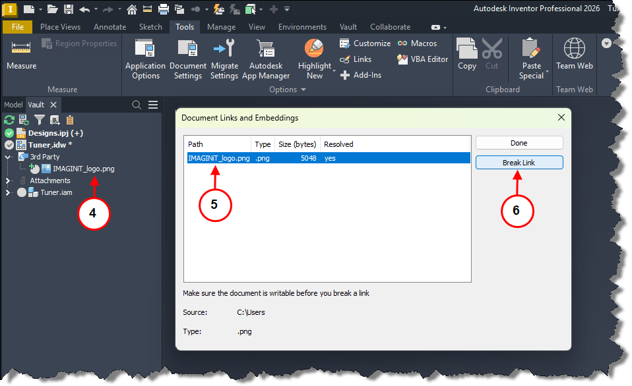632x386 pixels.
Task: Switch to the Sketch ribbon tab
Action: coord(151,27)
